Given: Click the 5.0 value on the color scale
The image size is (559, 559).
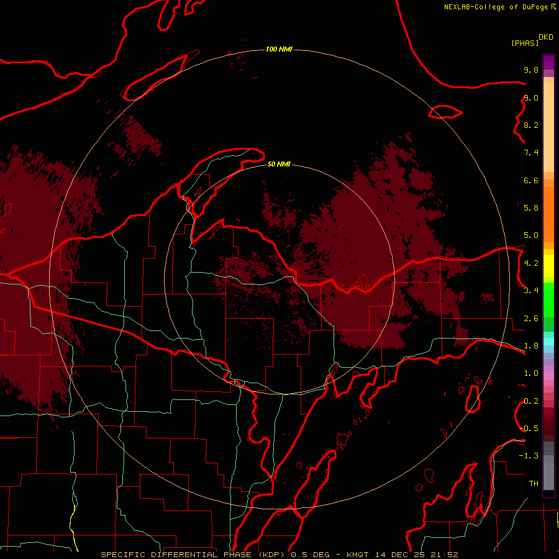Looking at the screenshot, I should click(531, 235).
